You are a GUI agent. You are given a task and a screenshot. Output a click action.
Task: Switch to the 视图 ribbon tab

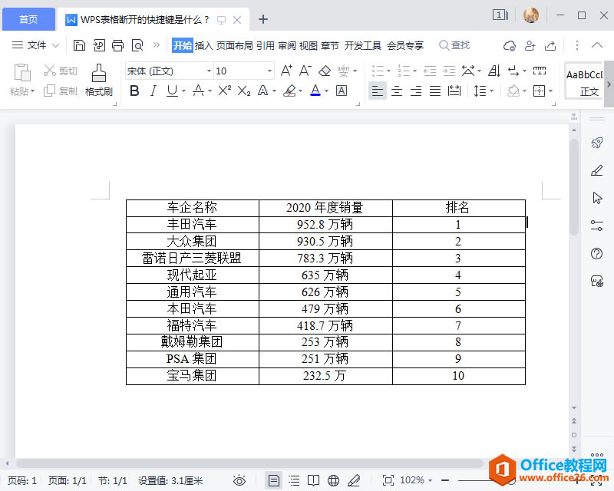[309, 46]
